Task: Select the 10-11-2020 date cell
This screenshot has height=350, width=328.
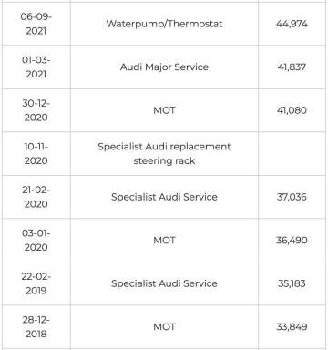Action: (x=36, y=154)
